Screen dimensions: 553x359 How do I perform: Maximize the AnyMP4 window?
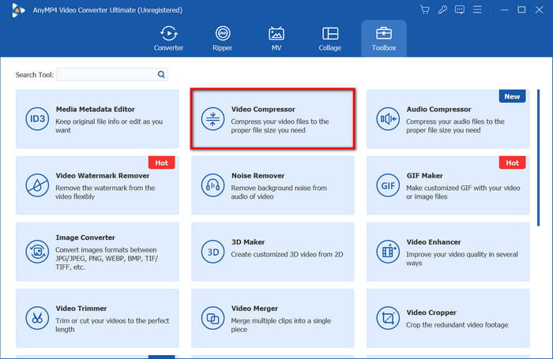(x=521, y=10)
